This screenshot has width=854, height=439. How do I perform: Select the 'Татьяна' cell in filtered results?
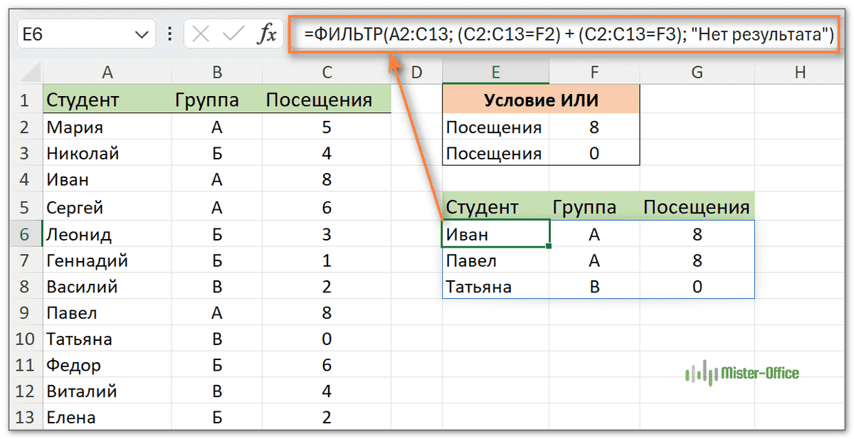click(495, 287)
